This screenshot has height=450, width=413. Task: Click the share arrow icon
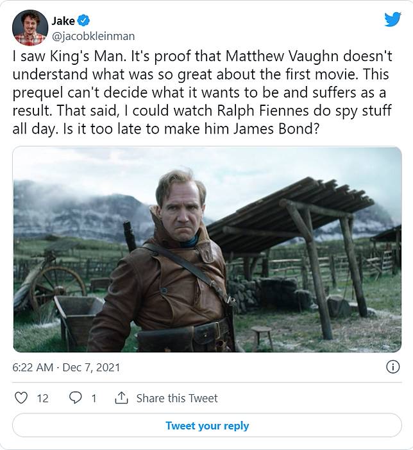121,398
